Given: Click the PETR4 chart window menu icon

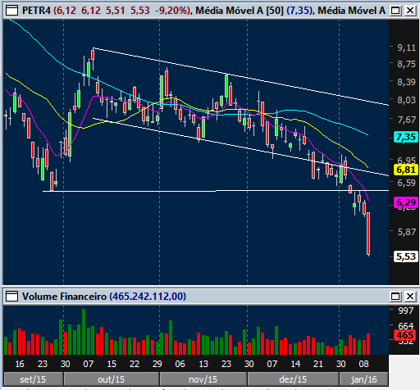Looking at the screenshot, I should click(x=11, y=11).
